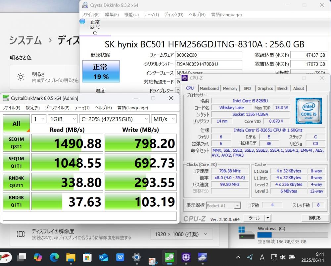Screen dimensions: 331x266
Task: Open WPS Office from the taskbar
Action: coord(120,257)
